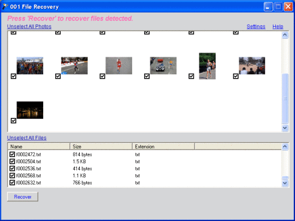Click the 814 bytes size cell
The height and width of the screenshot is (221, 295).
tap(82, 154)
